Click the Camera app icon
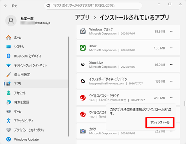This screenshot has height=144, width=186. [83, 131]
